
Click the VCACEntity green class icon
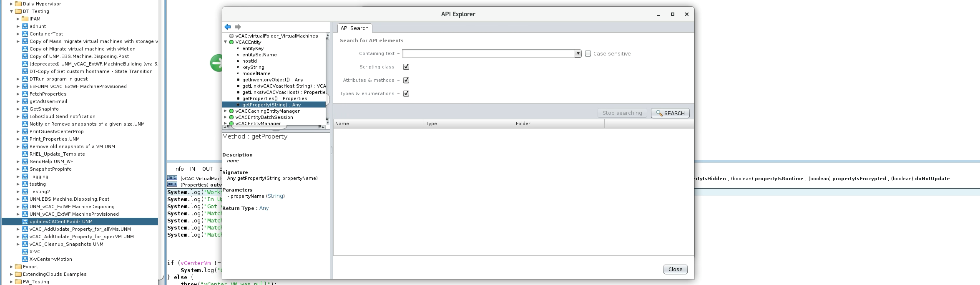(231, 42)
